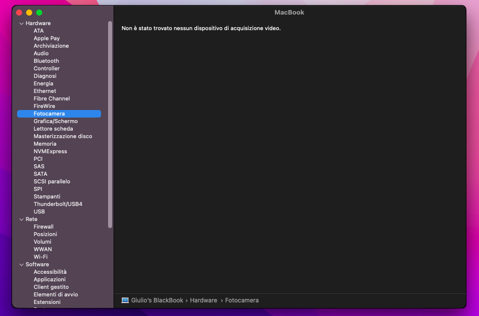Screen dimensions: 479x316
Task: Select the USB entry
Action: tap(39, 212)
